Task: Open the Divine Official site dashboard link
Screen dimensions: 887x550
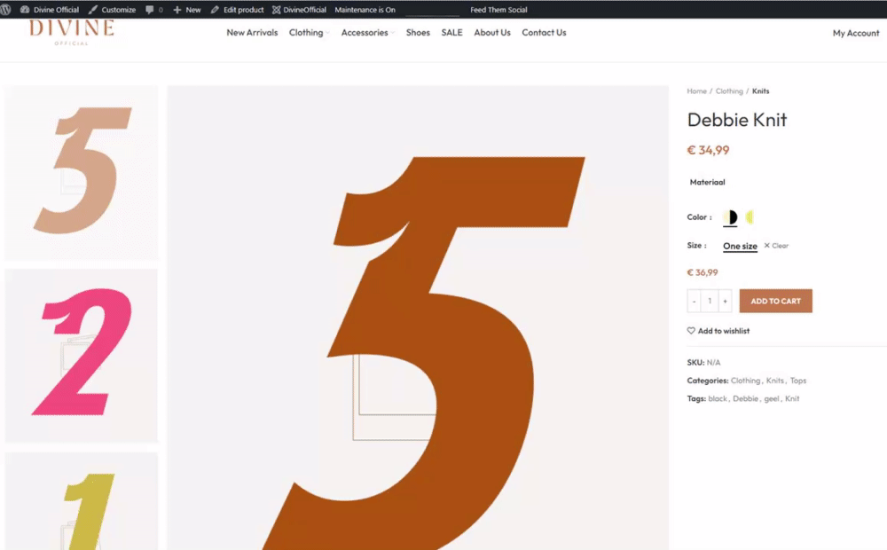Action: click(x=50, y=10)
